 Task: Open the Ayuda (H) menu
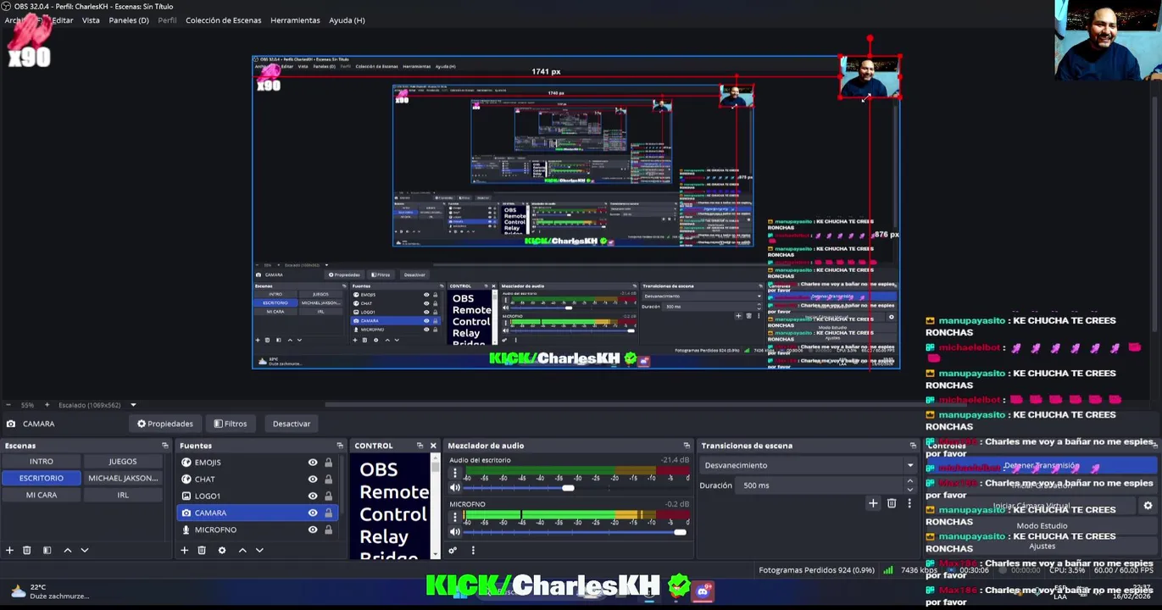click(x=347, y=20)
